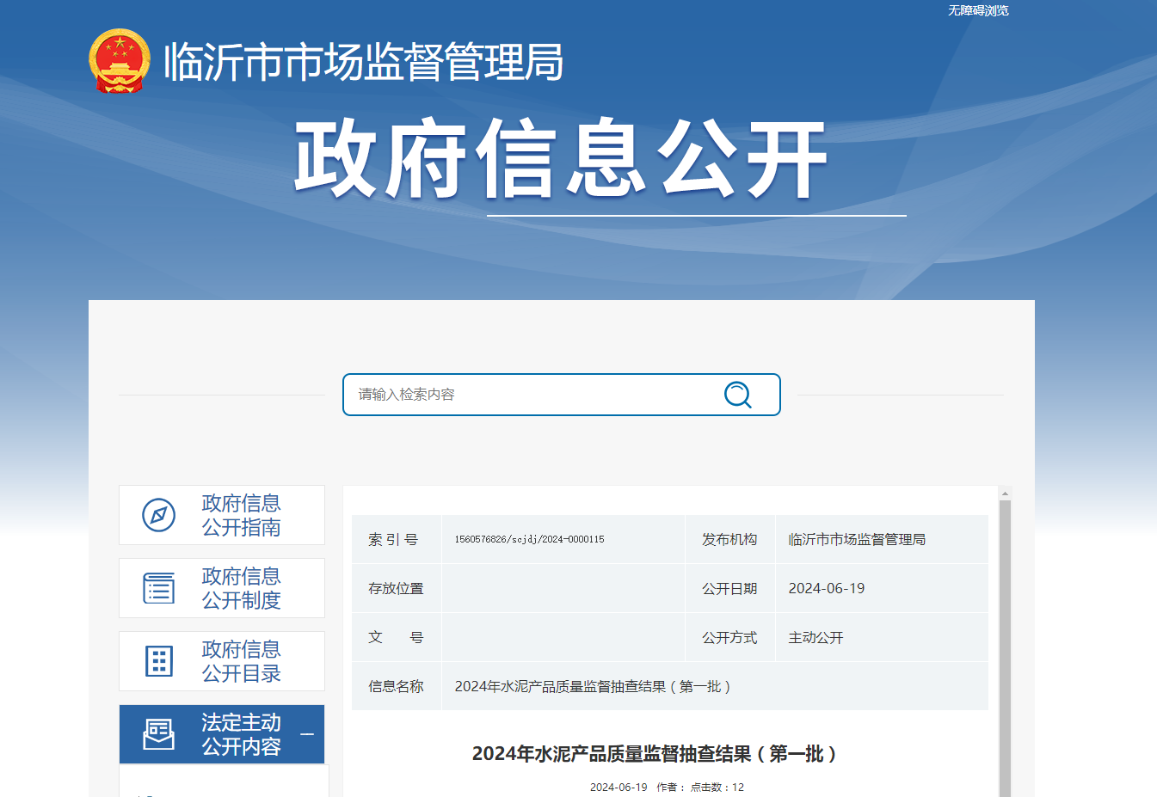Click the 点击数：12 view count

pos(717,788)
